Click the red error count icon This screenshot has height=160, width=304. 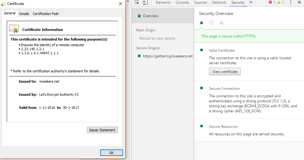(270, 2)
